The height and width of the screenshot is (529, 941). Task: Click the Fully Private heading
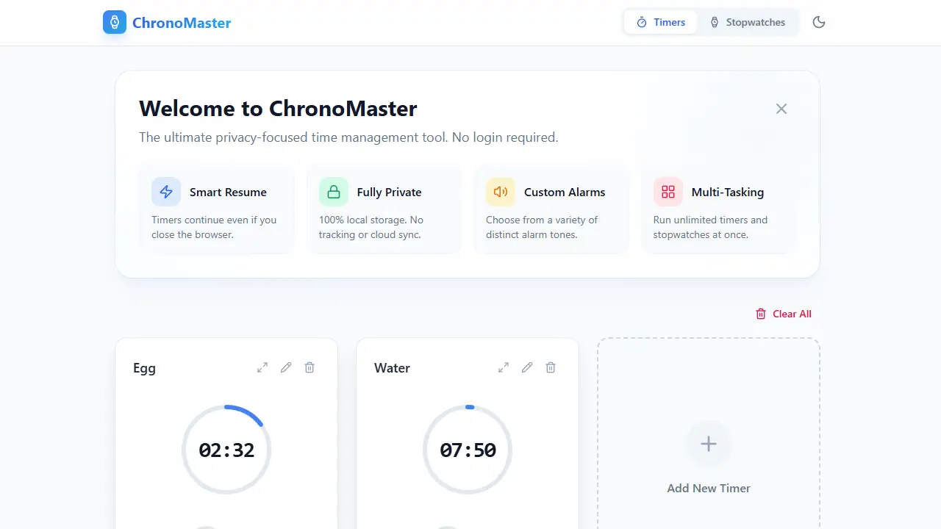click(389, 192)
